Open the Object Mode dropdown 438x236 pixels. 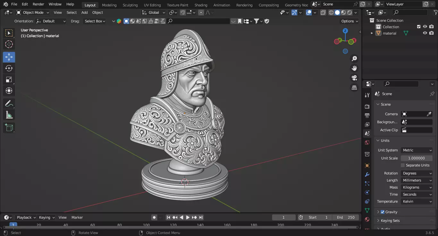pyautogui.click(x=32, y=12)
